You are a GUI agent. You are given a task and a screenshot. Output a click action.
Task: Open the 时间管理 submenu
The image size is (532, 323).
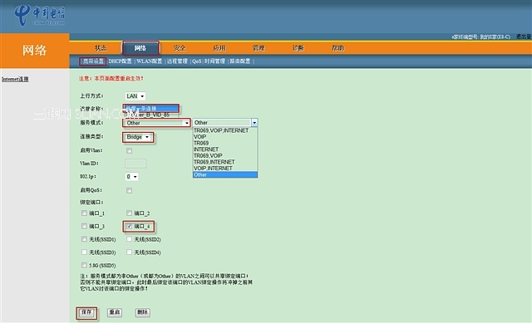214,61
